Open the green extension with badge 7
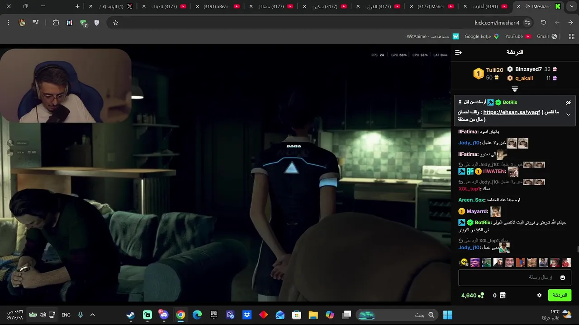Viewport: 579px width, 325px height. [83, 23]
